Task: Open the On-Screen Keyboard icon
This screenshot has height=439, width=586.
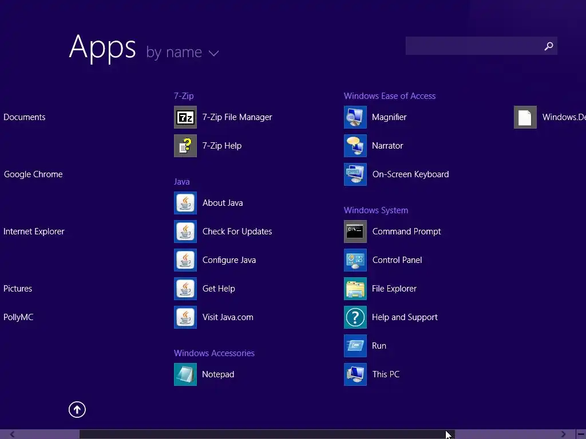Action: 355,174
